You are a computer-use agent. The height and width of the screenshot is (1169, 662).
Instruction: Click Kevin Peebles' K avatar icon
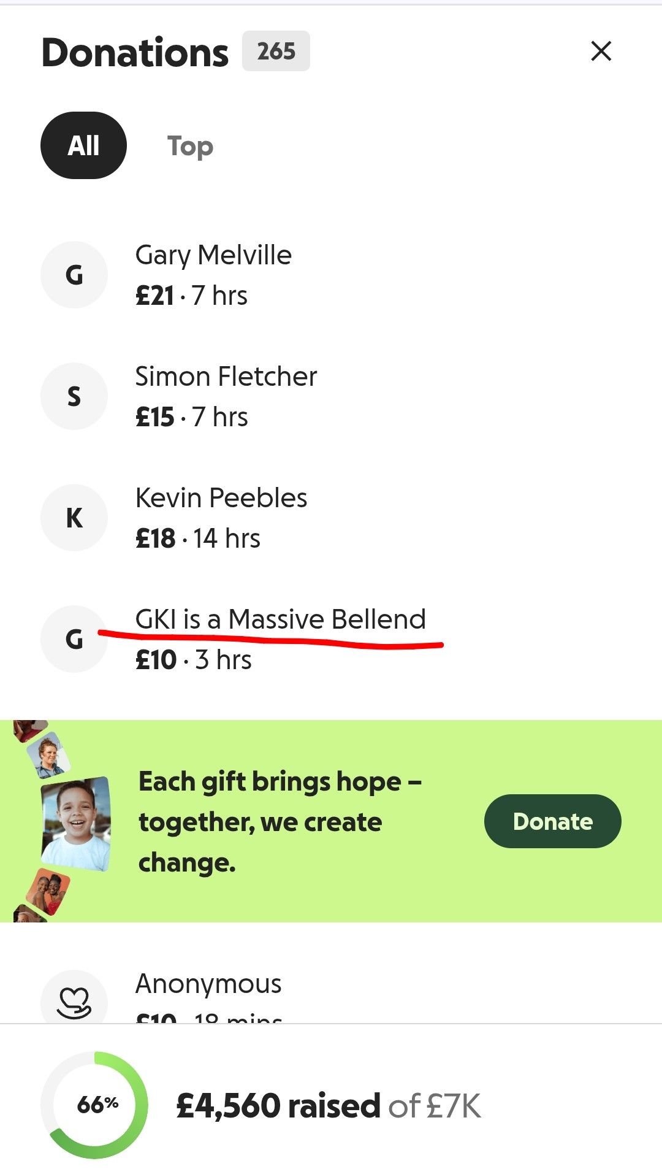click(74, 518)
